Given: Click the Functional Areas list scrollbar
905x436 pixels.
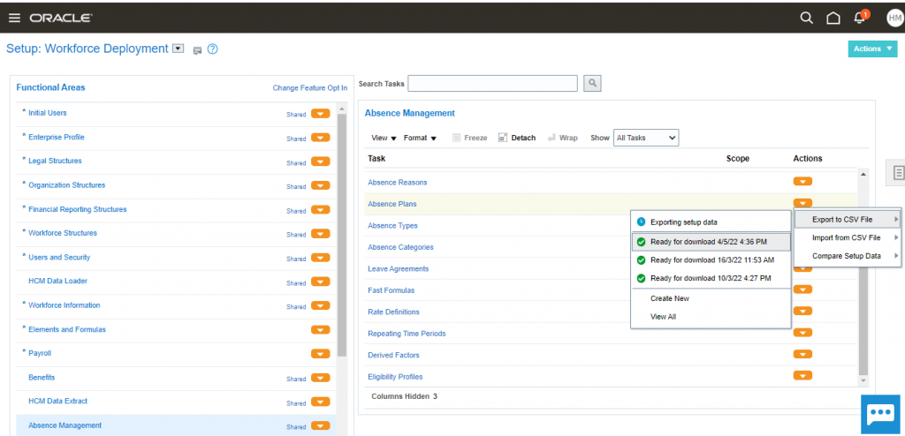Looking at the screenshot, I should point(342,221).
